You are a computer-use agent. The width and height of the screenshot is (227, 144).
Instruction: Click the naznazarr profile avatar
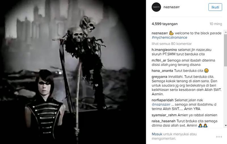tap(156, 7)
